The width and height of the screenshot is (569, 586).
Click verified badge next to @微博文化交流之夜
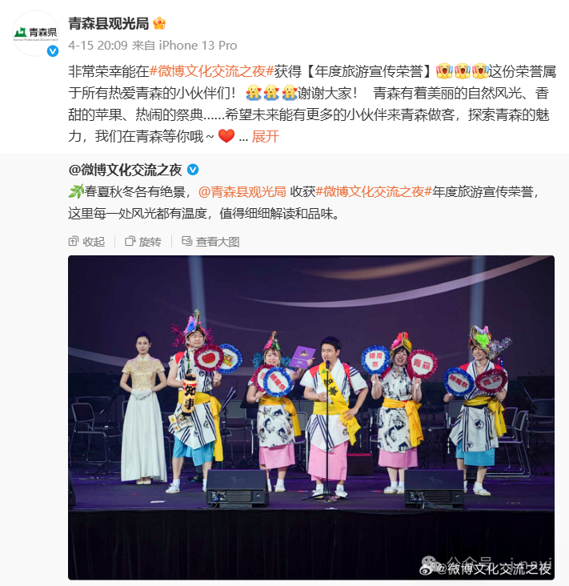tap(193, 170)
